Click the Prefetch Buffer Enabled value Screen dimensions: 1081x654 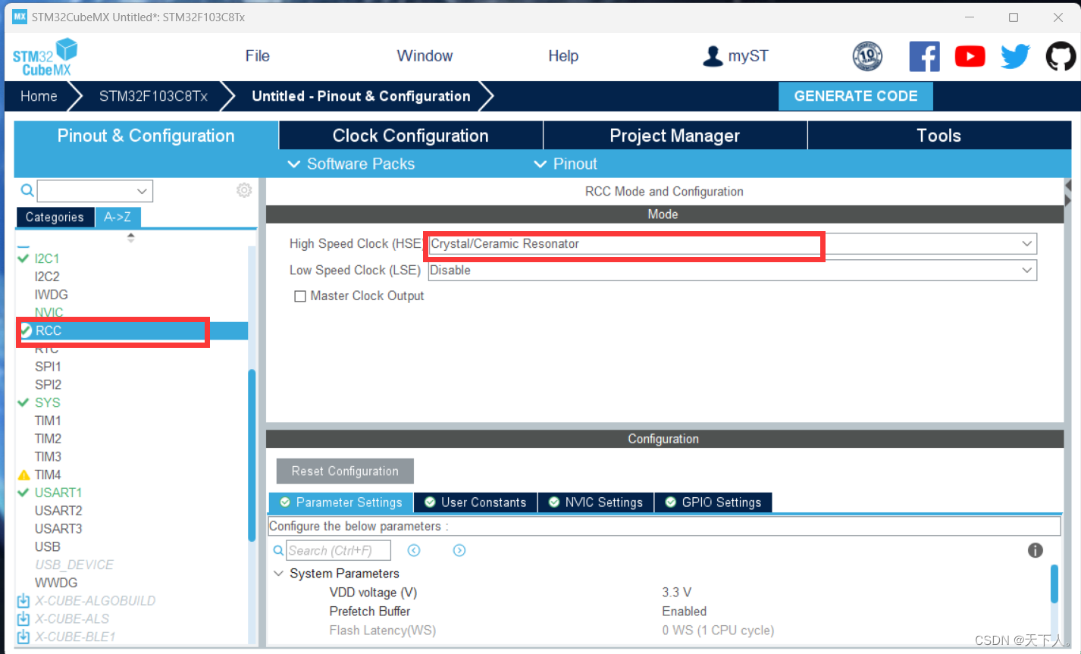pos(684,612)
